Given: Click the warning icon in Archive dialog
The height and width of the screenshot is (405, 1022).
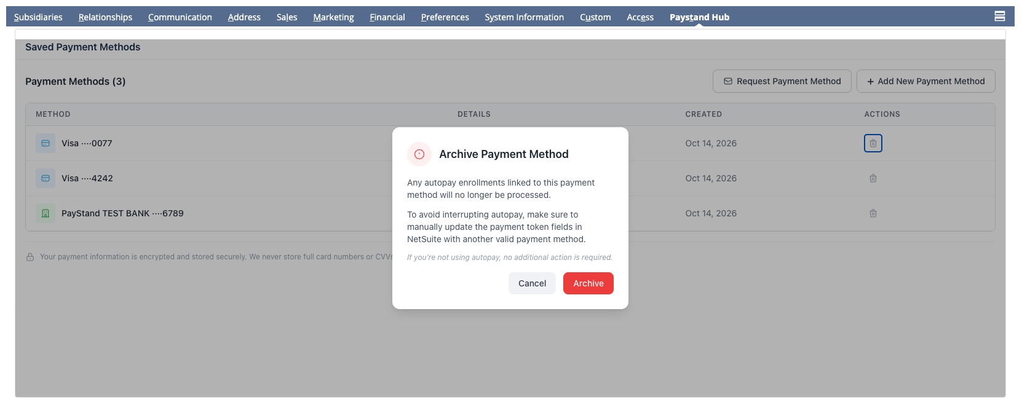Looking at the screenshot, I should point(419,154).
